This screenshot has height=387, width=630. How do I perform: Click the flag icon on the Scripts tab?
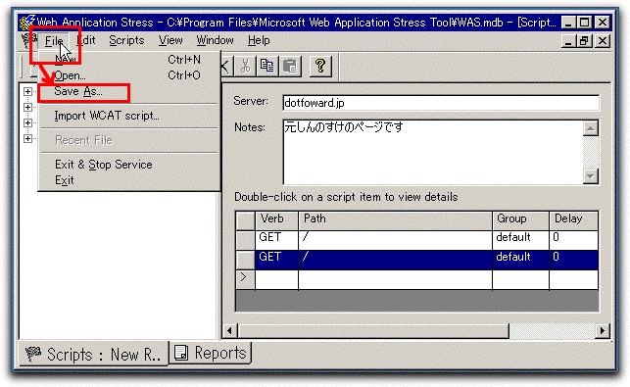click(33, 354)
